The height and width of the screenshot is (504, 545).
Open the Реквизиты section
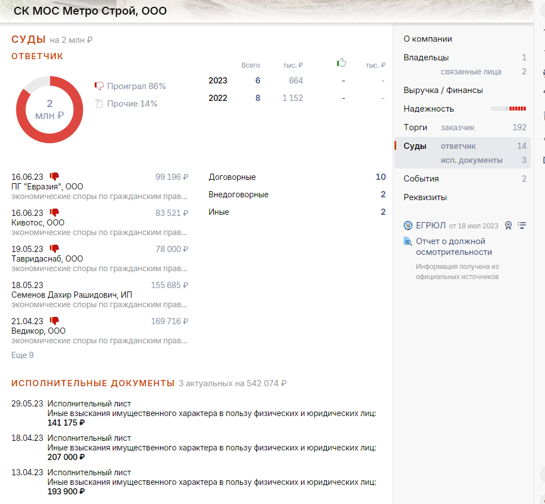425,197
